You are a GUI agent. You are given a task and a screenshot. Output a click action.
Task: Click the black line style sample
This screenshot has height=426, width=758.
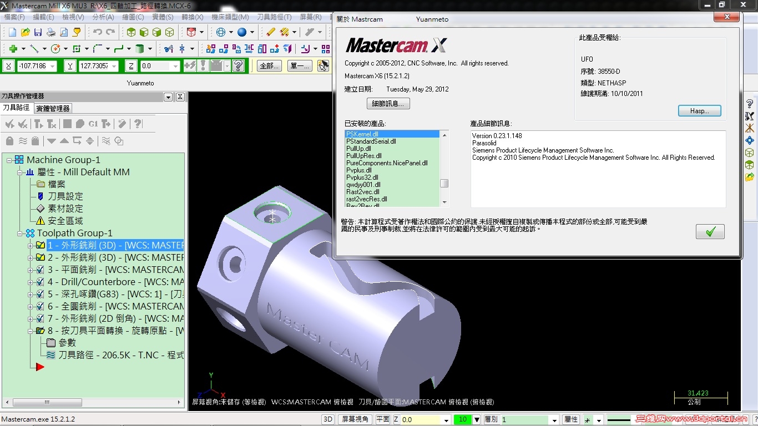pos(620,419)
